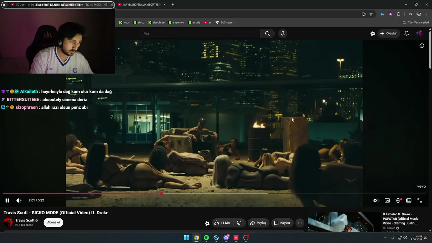Open Chrome extensions puzzle icon
Image resolution: width=432 pixels, height=243 pixels.
[x=399, y=14]
